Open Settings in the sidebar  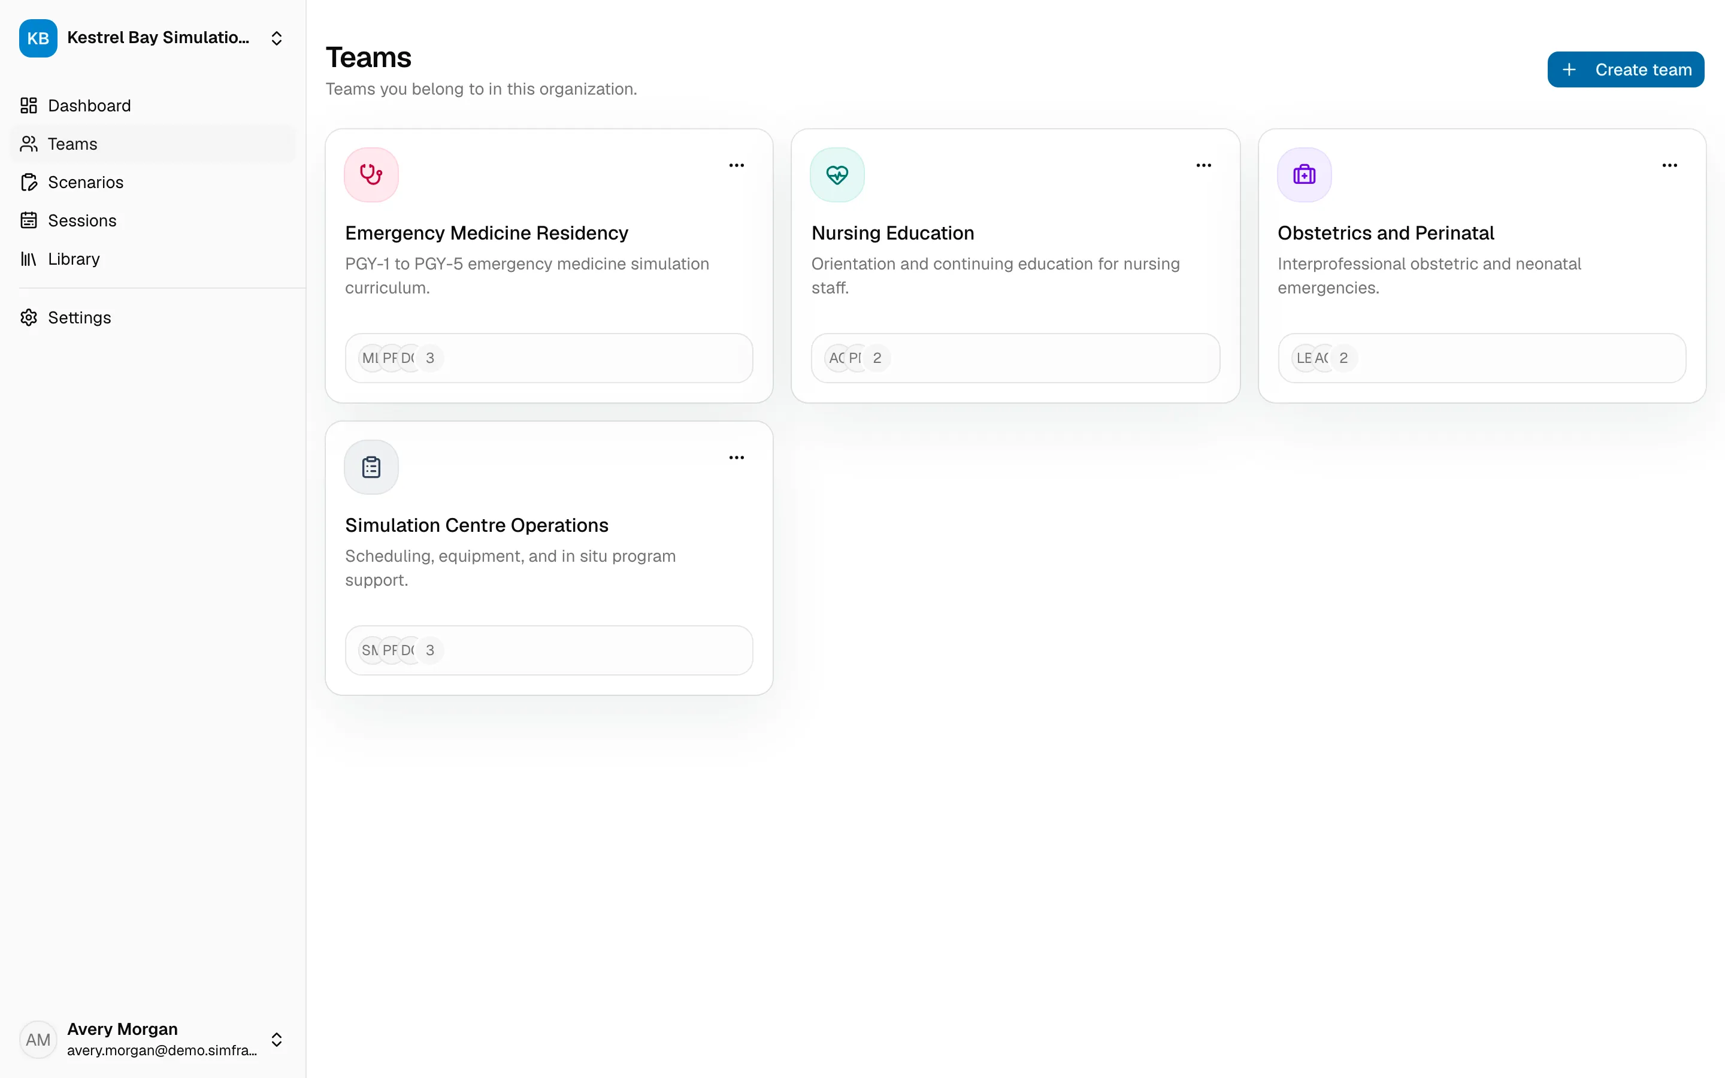click(x=153, y=317)
